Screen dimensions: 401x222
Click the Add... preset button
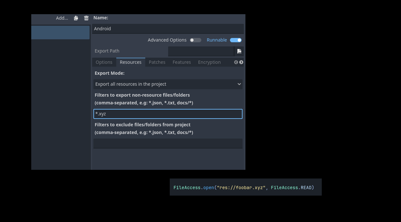[62, 18]
